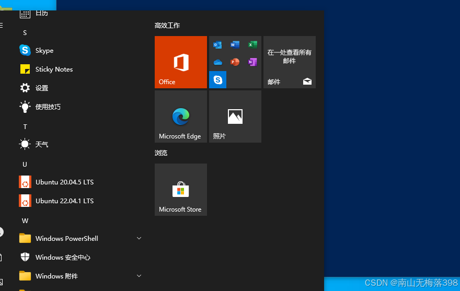The width and height of the screenshot is (460, 291).
Task: Click the Windows PowerShell folder icon
Action: pyautogui.click(x=25, y=238)
